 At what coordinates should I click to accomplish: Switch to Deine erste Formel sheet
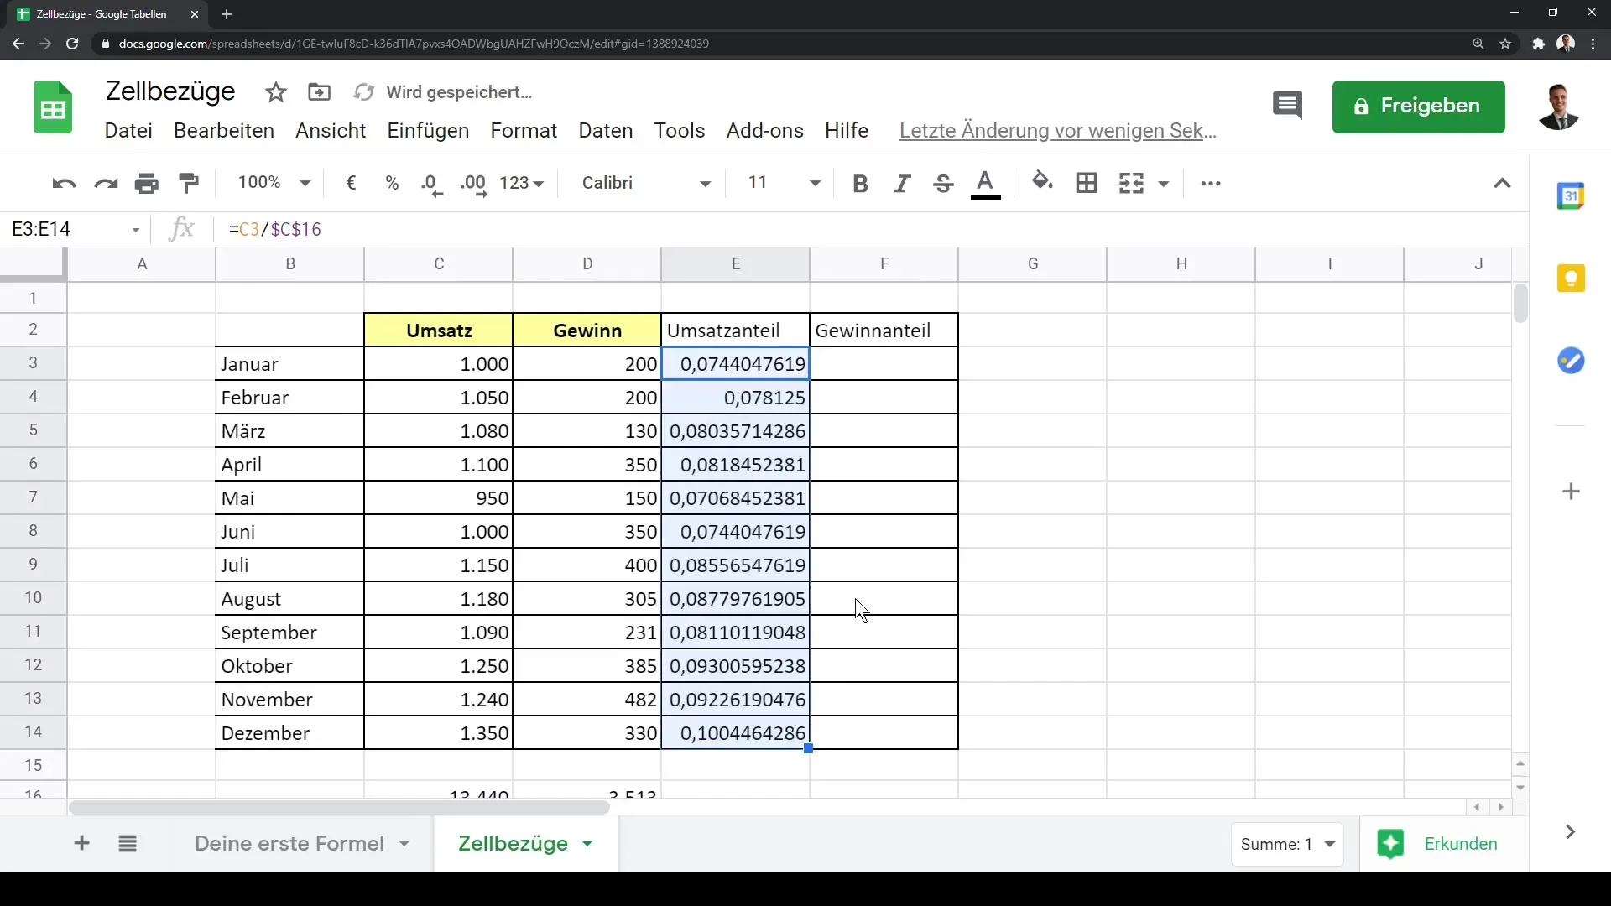[289, 844]
